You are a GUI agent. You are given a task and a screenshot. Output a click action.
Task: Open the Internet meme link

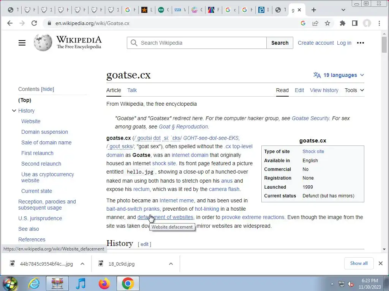point(177,200)
